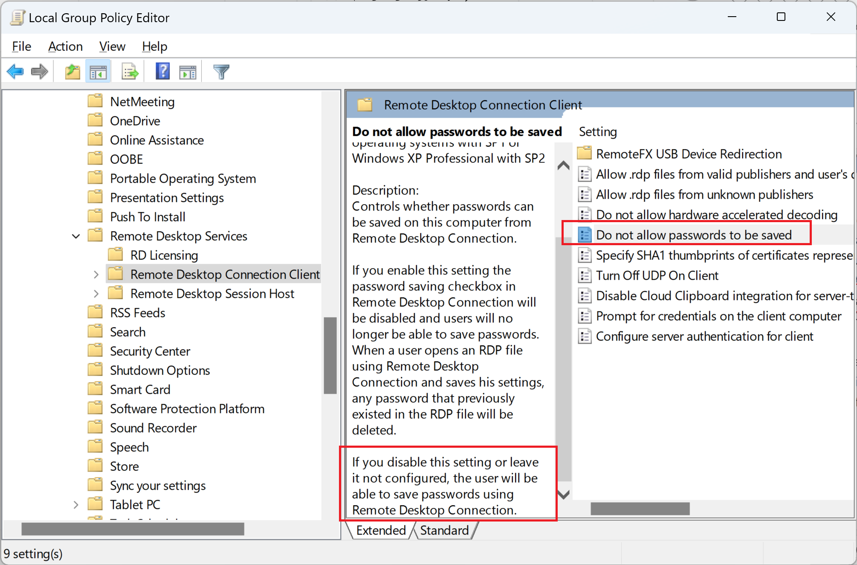This screenshot has height=565, width=857.
Task: Click the RSS Feeds folder icon
Action: point(95,312)
